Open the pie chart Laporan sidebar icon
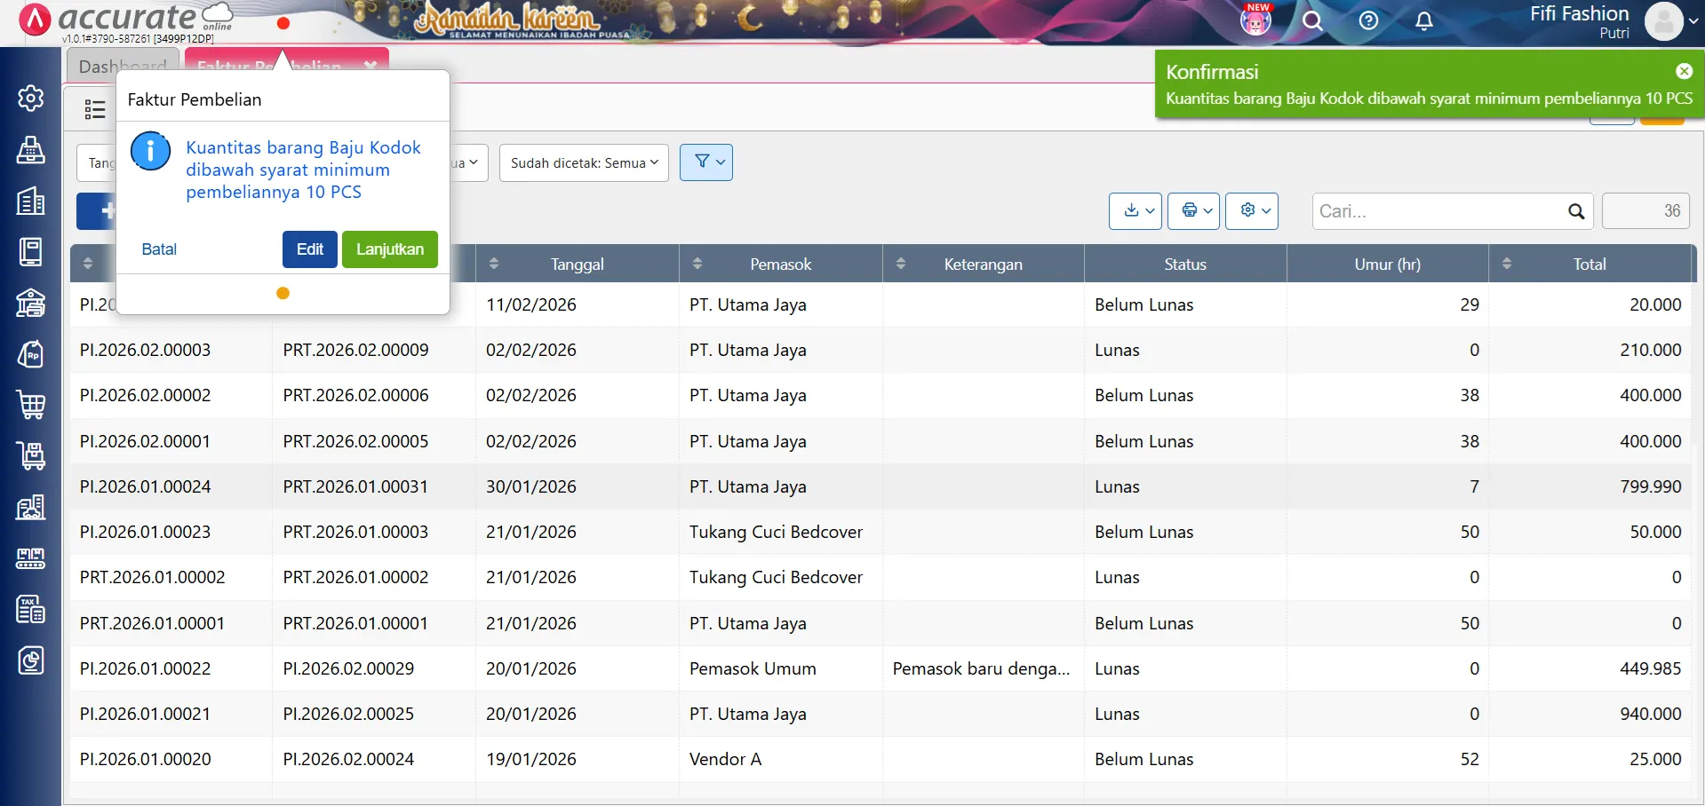 tap(31, 660)
